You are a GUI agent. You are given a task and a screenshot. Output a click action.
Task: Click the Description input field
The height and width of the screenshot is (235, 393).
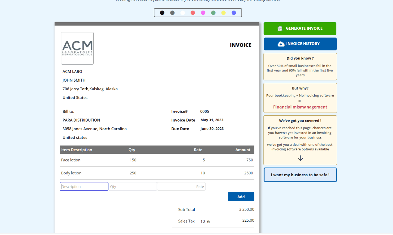[x=84, y=186]
